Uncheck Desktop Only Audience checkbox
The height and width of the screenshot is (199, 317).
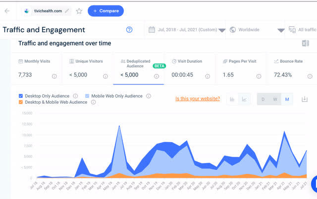pyautogui.click(x=21, y=96)
